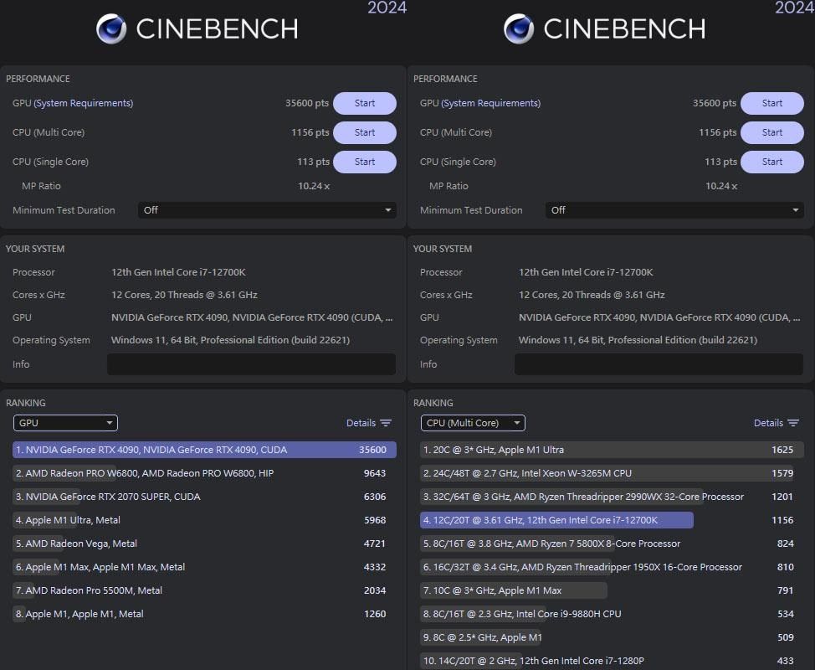Image resolution: width=815 pixels, height=670 pixels.
Task: Run the CPU (Single Core) benchmark
Action: (364, 162)
